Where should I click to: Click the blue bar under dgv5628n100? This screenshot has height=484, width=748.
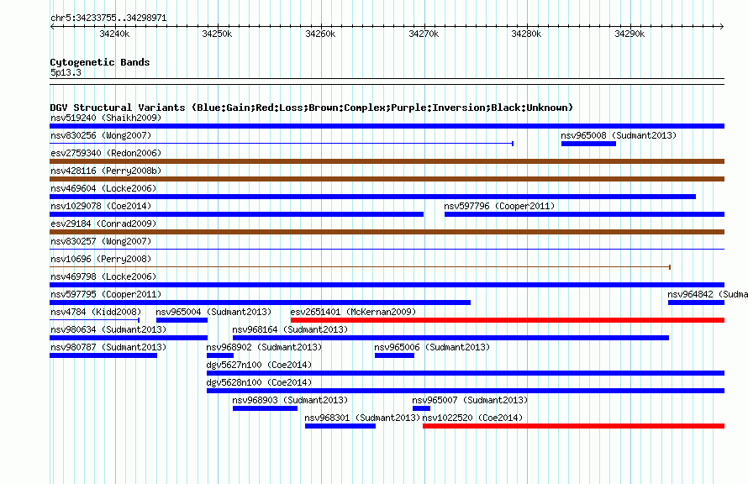[x=466, y=391]
